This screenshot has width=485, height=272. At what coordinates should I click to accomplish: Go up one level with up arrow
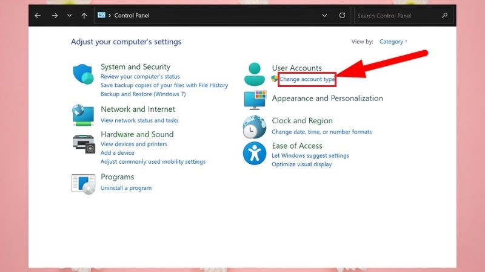coord(84,16)
